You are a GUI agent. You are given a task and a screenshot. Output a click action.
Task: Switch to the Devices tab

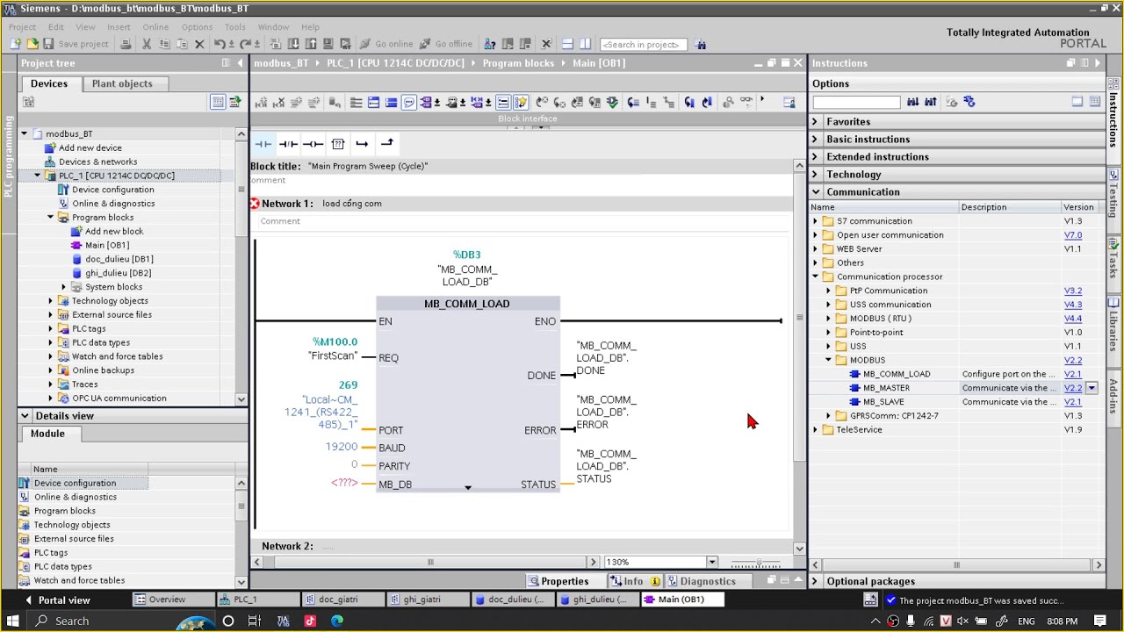pyautogui.click(x=49, y=83)
